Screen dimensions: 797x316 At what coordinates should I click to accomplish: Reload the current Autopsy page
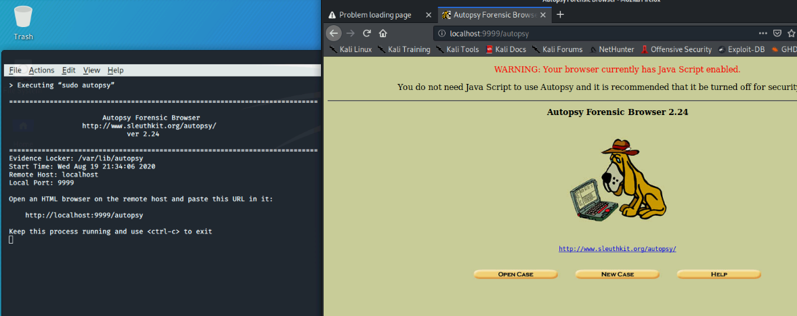pyautogui.click(x=367, y=33)
